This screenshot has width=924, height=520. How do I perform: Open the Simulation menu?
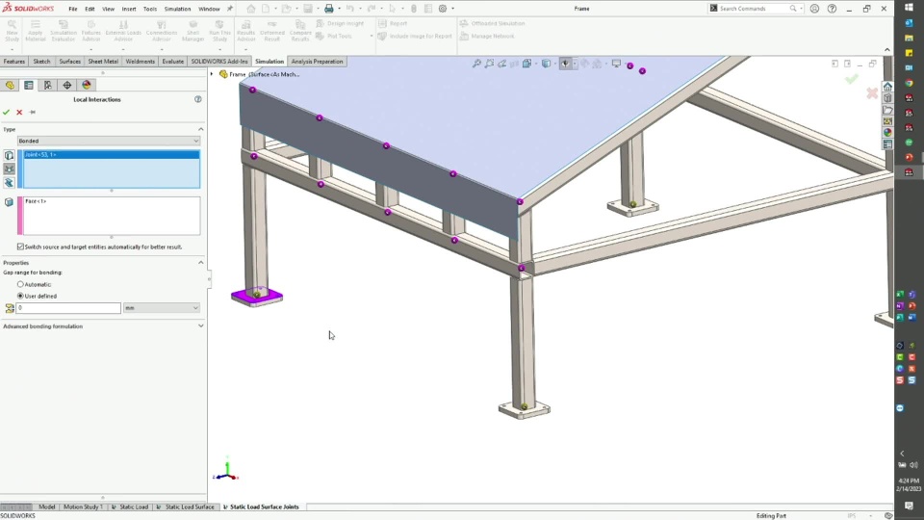tap(177, 9)
